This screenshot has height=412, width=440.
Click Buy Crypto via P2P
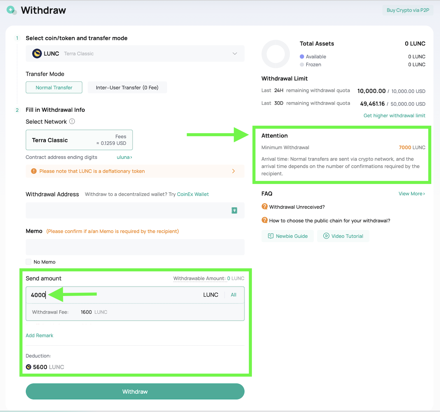[408, 10]
